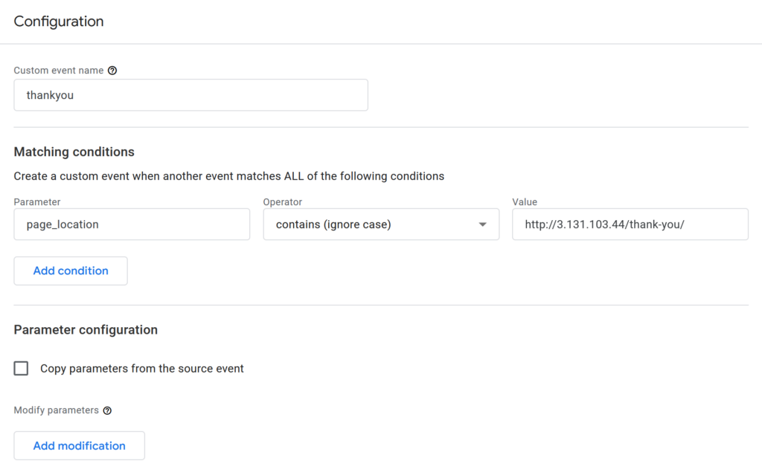The image size is (762, 475).
Task: Click the 'Parameter' label above page_location
Action: click(x=37, y=202)
